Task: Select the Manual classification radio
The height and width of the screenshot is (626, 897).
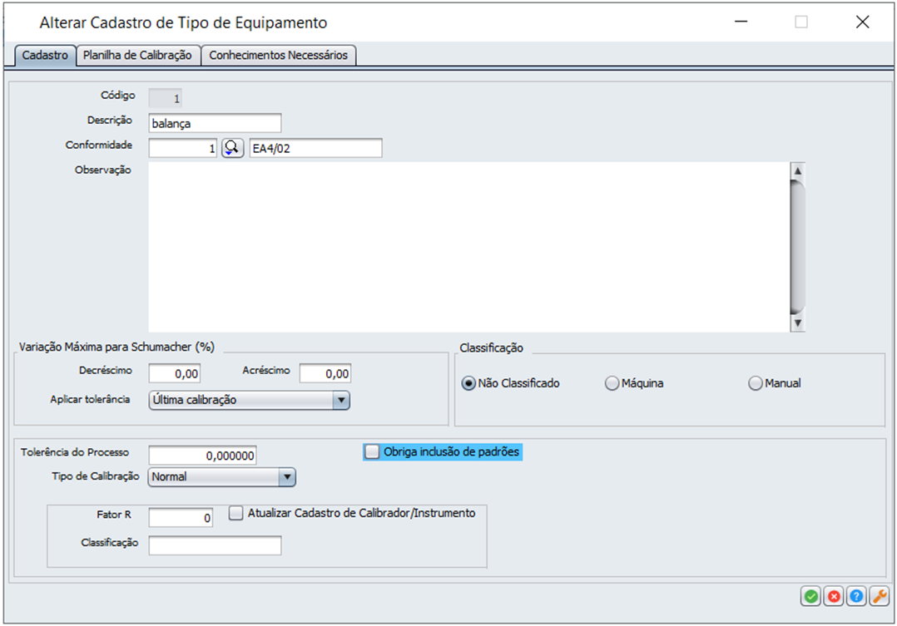Action: 756,383
